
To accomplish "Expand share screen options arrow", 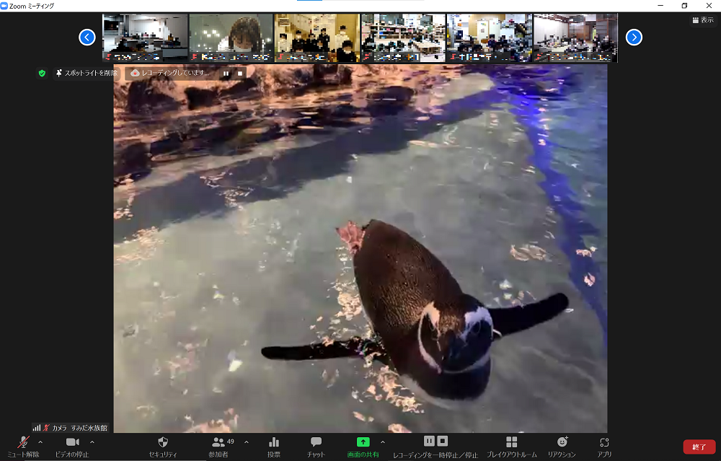I will point(382,442).
